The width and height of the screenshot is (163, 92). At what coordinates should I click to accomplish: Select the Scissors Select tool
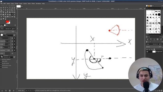pyautogui.click(x=12, y=8)
